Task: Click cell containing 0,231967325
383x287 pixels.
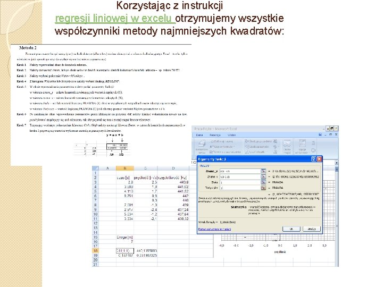Action: click(x=146, y=255)
